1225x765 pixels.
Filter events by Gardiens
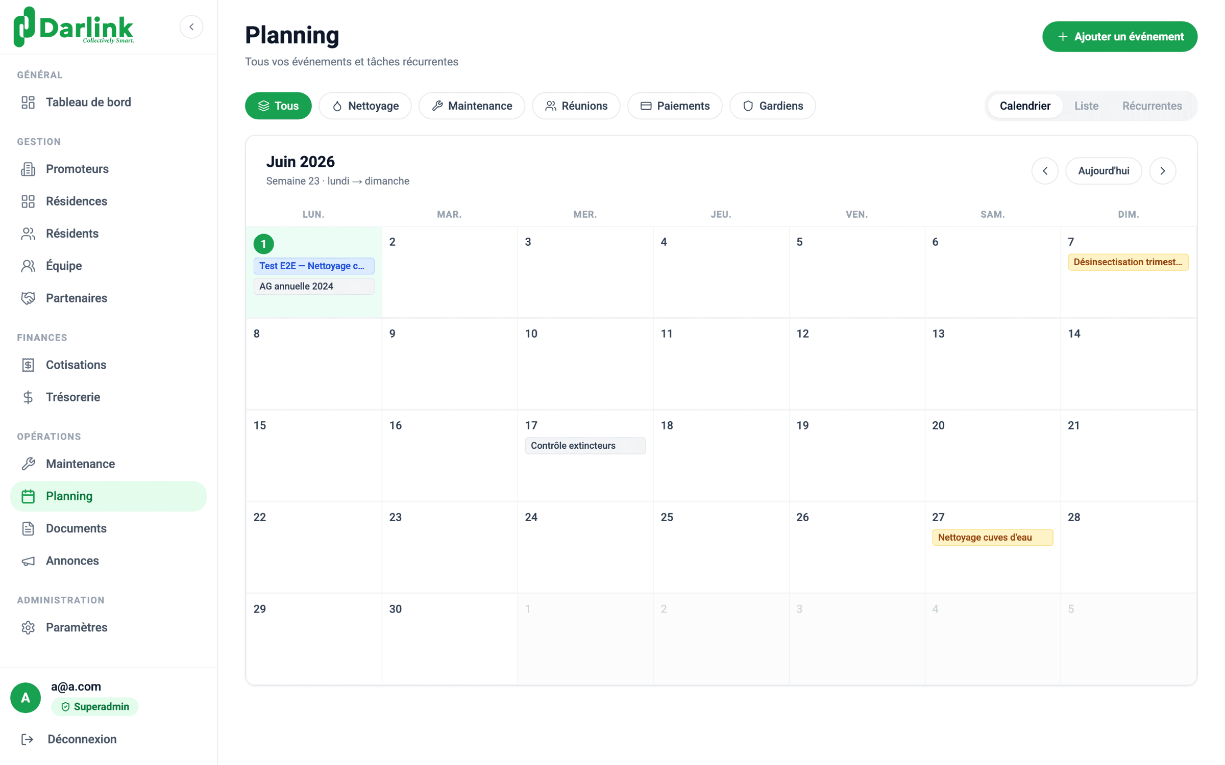pos(773,106)
